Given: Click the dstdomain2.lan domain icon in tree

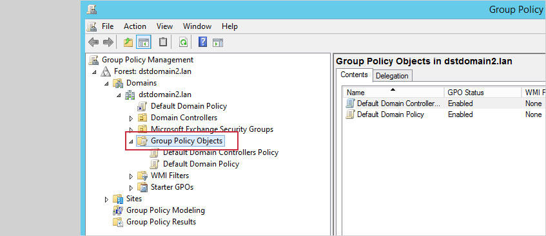Looking at the screenshot, I should [x=130, y=95].
